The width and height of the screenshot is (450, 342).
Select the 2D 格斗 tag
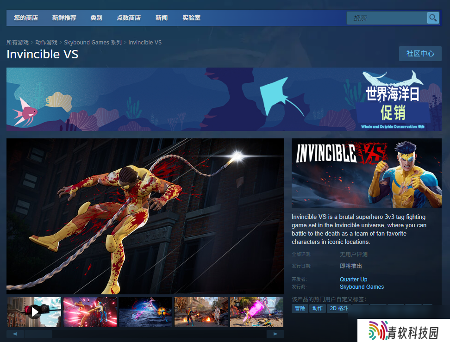[339, 308]
